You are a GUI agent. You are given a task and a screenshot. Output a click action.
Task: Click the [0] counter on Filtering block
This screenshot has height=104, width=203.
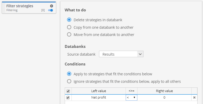click(43, 10)
